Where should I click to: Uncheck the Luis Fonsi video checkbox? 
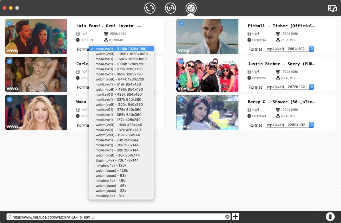(x=9, y=23)
